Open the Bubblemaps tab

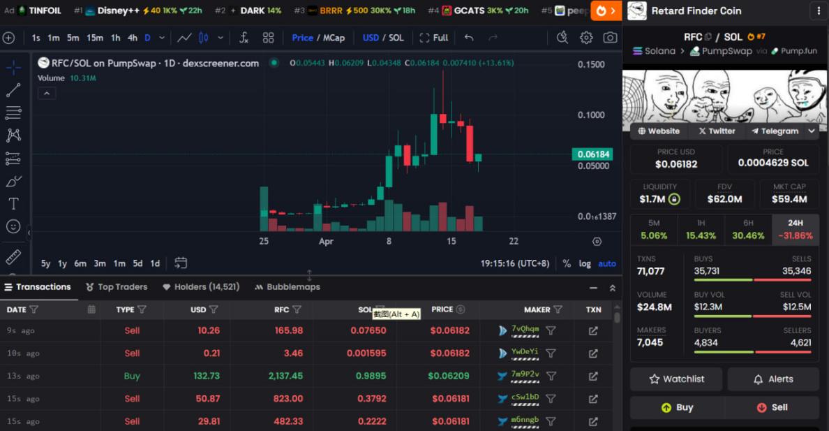[x=286, y=286]
